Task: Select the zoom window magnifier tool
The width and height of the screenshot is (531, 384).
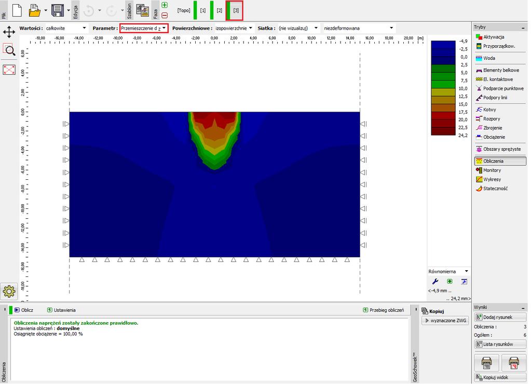Action: tap(9, 49)
